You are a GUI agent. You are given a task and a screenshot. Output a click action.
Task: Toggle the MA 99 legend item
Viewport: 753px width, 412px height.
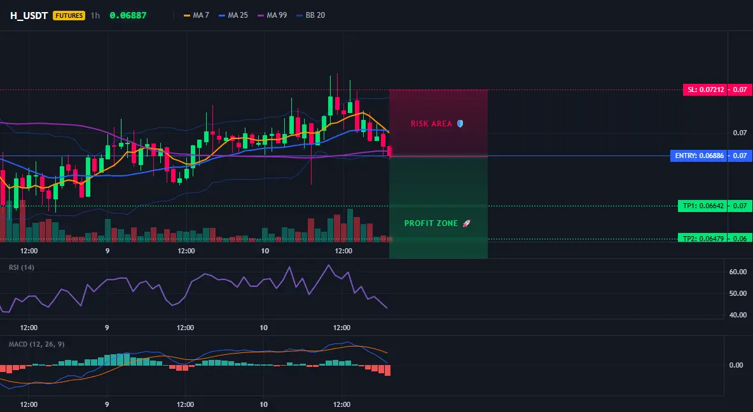point(272,15)
